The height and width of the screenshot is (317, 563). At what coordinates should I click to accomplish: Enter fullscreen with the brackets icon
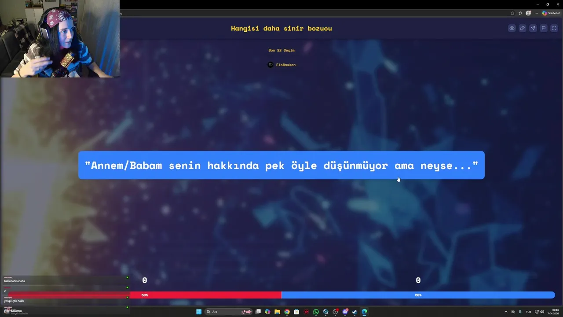pos(554,28)
